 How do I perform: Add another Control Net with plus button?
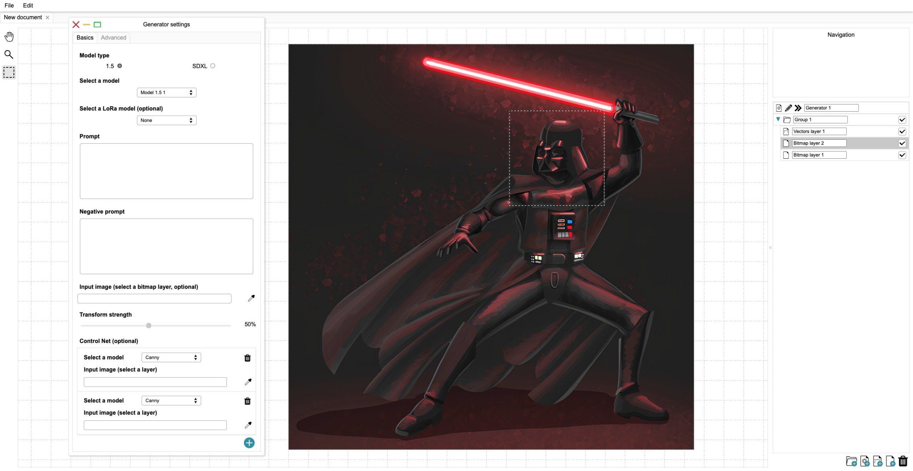[x=249, y=443]
